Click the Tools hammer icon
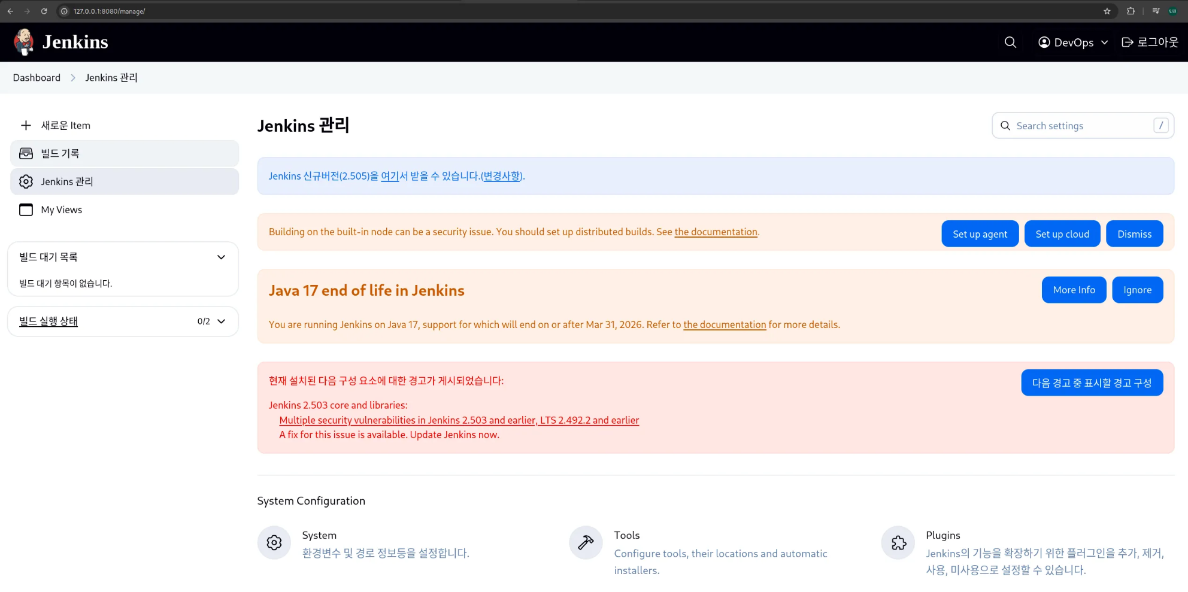This screenshot has width=1188, height=592. 586,543
